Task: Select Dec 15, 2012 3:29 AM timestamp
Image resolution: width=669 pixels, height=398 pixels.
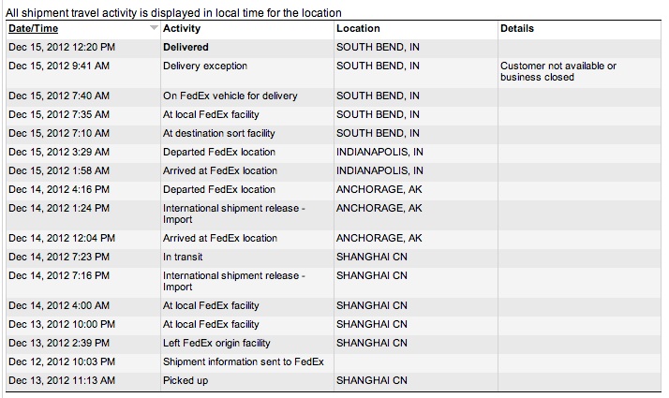Action: [59, 153]
